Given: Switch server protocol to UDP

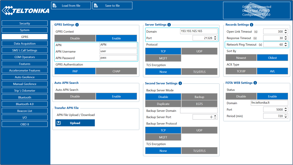Looking at the screenshot, I should tap(199, 51).
